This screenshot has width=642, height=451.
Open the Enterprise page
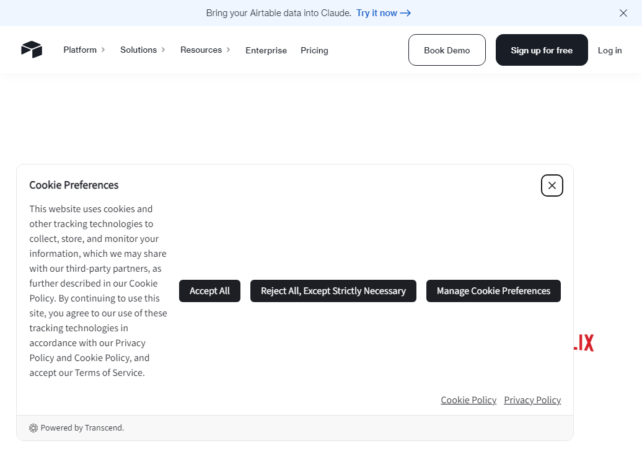coord(266,50)
